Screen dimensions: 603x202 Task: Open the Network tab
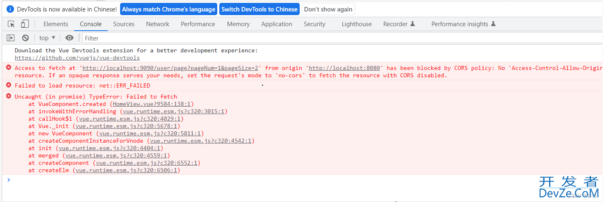tap(157, 24)
